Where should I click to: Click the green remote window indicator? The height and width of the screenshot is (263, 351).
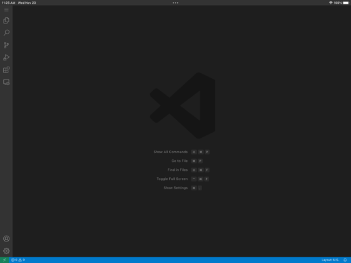coord(4,260)
